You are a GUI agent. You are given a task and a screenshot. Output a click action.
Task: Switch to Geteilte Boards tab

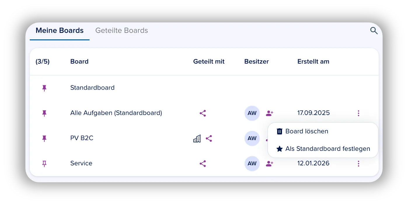tap(122, 31)
